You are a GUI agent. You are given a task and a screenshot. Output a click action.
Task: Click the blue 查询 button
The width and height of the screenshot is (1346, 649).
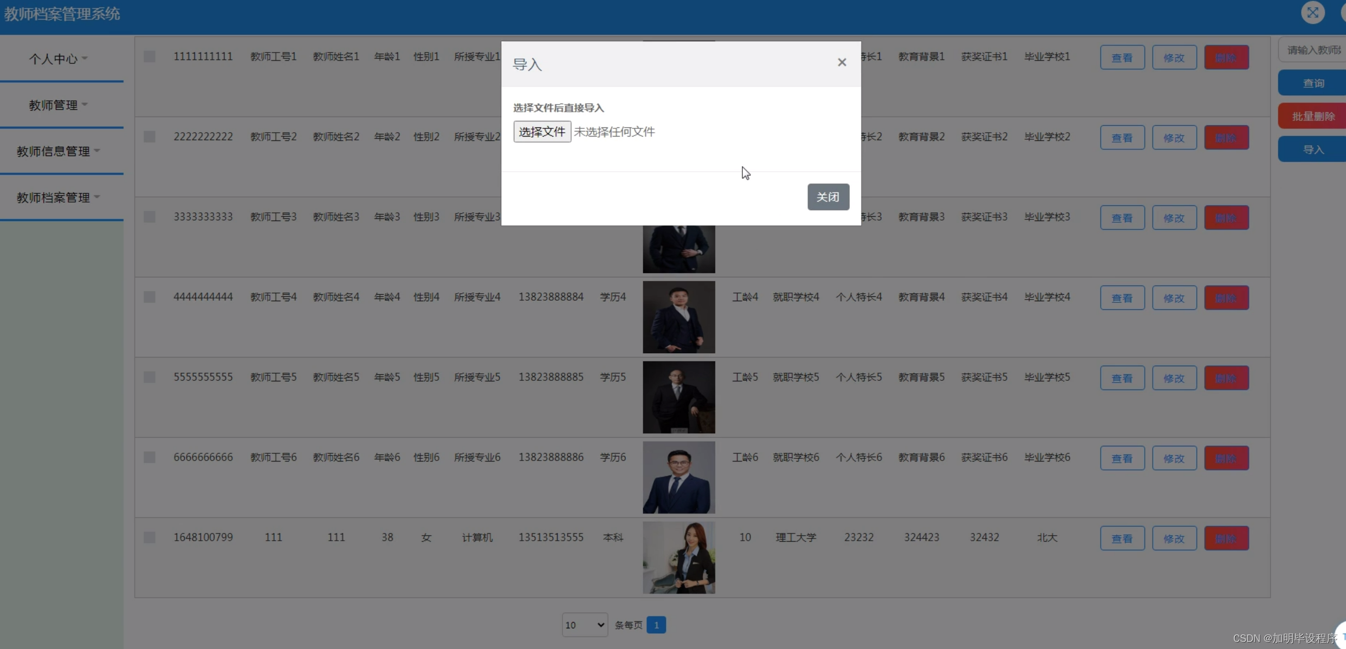tap(1314, 82)
